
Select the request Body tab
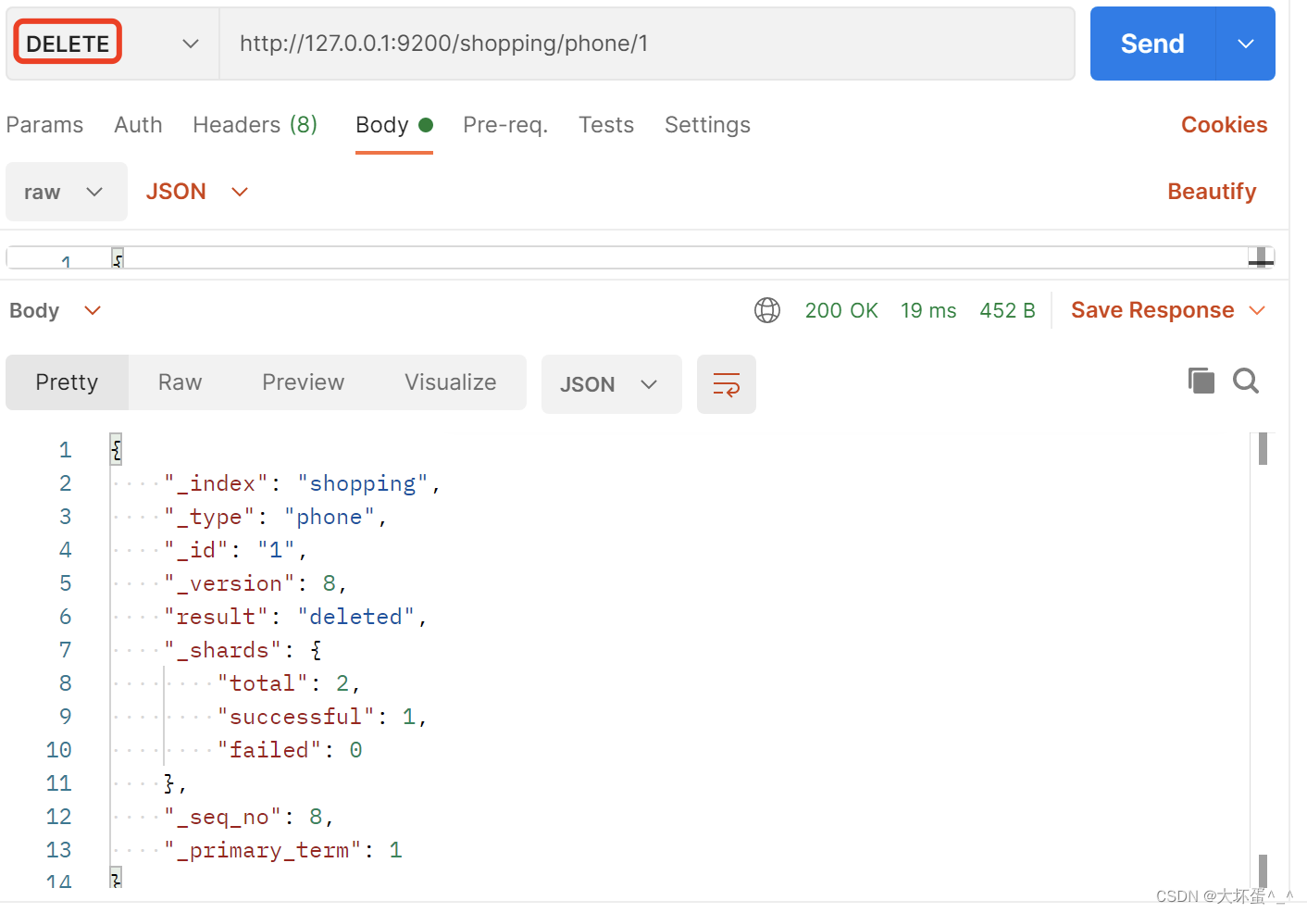(x=394, y=125)
